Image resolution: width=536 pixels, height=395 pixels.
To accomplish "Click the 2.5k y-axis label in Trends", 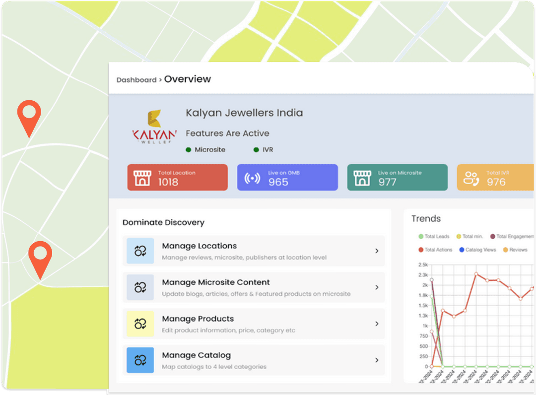I will (423, 264).
